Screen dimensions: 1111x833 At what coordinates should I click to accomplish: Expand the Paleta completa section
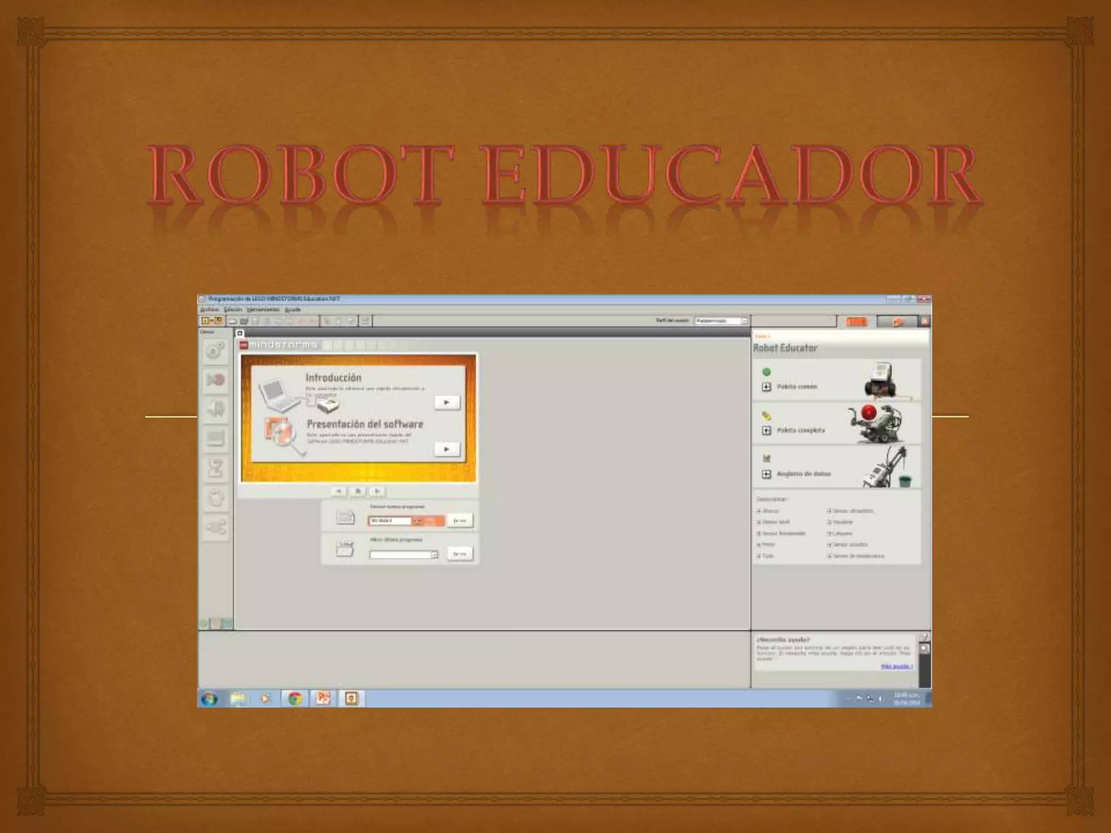tap(766, 430)
